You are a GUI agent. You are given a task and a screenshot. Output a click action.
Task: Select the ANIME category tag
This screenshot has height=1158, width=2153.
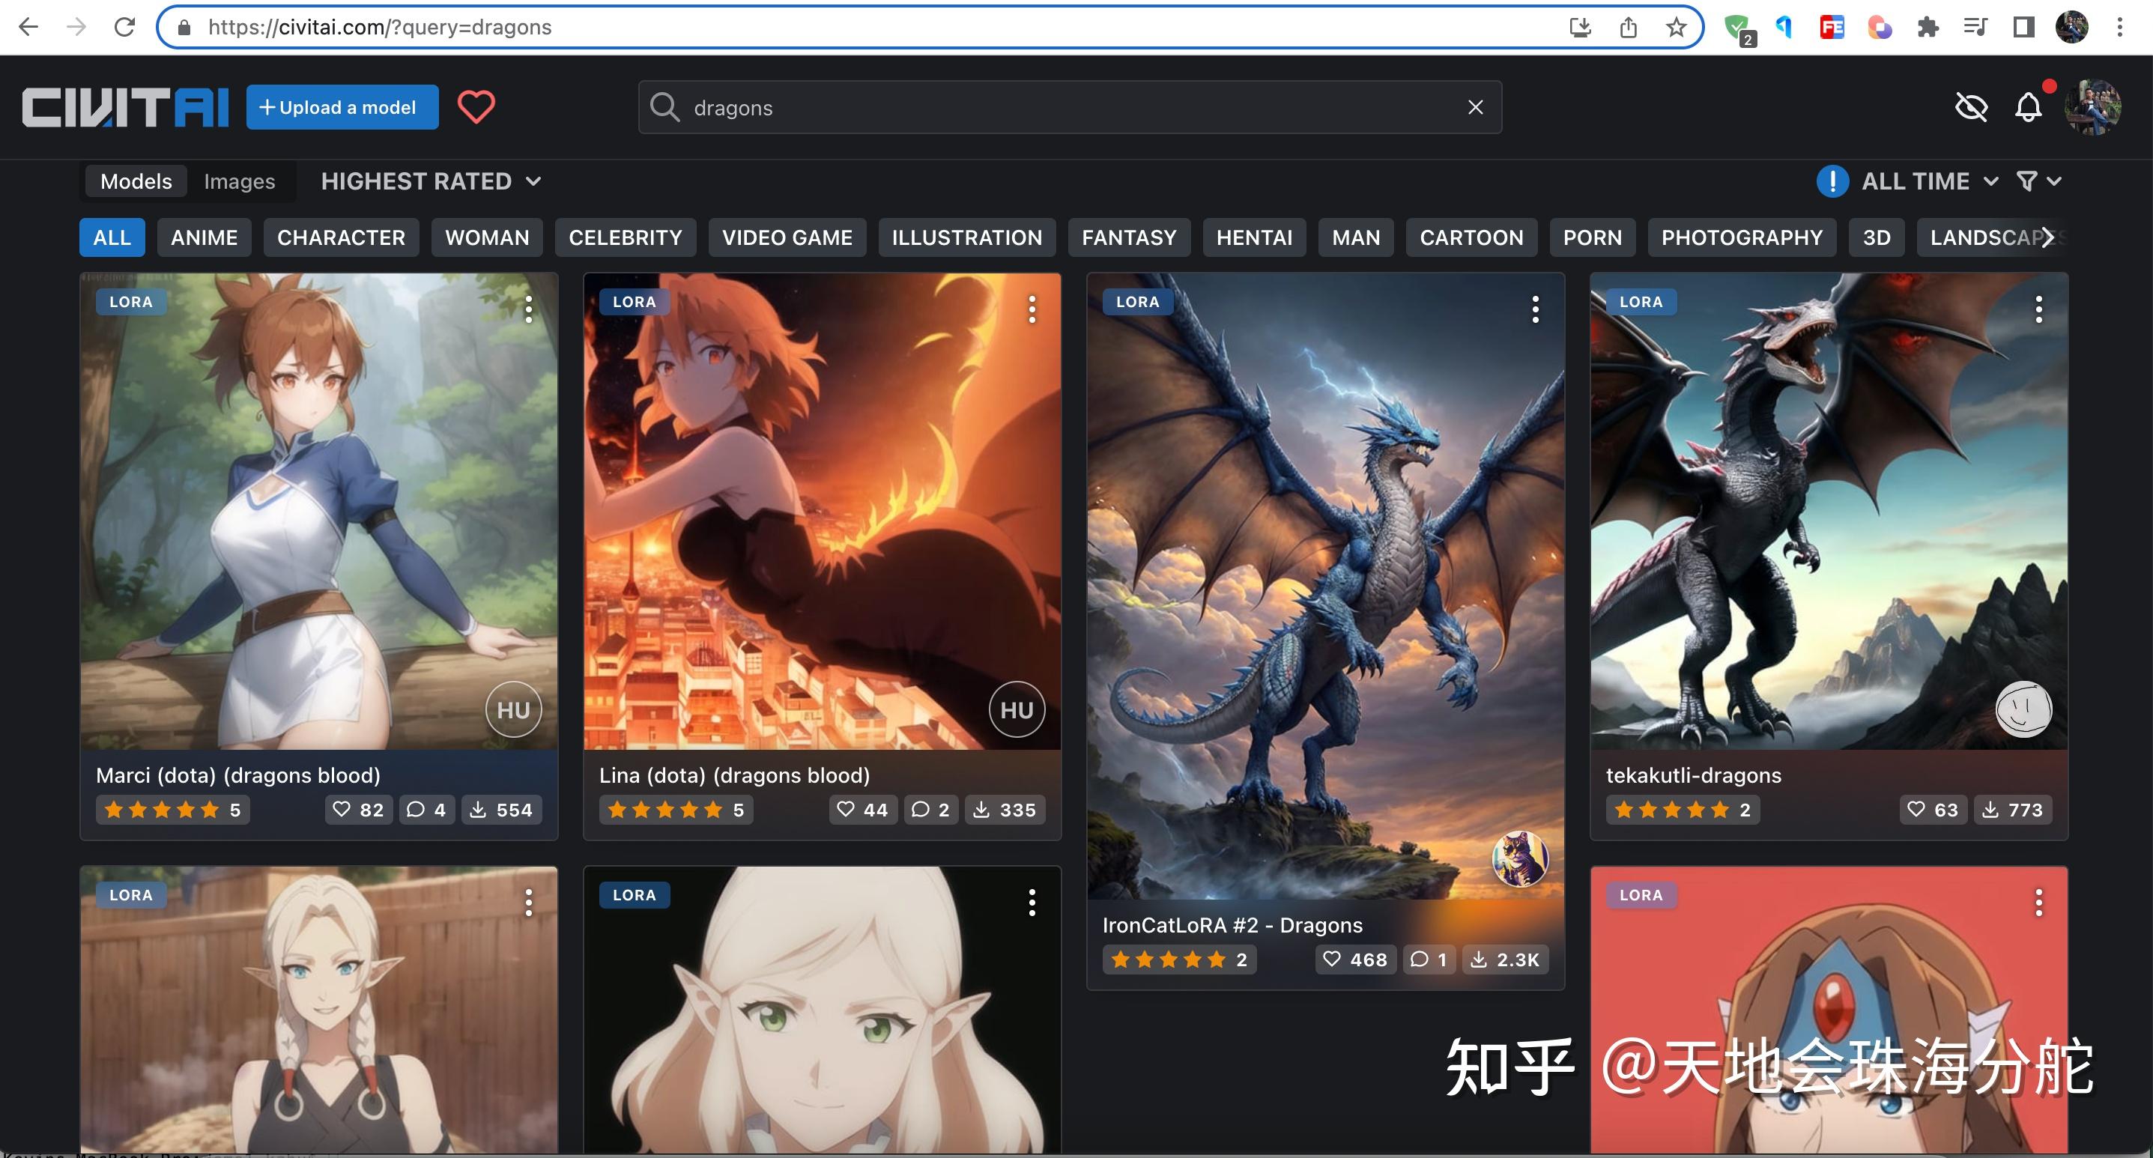point(204,237)
